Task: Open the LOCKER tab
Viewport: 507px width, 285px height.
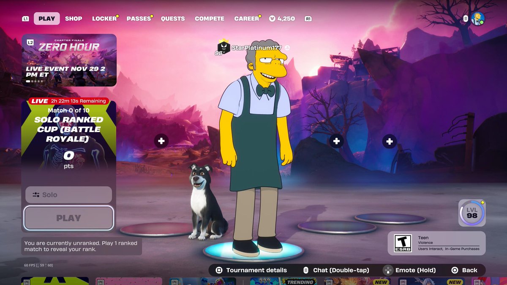Action: pyautogui.click(x=104, y=19)
